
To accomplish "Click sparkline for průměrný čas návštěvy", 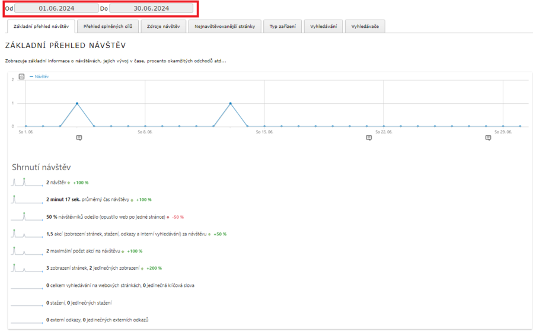I will (27, 199).
